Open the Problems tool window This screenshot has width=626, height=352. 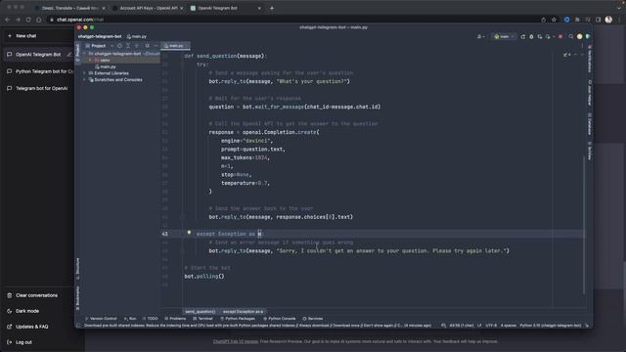(x=175, y=319)
